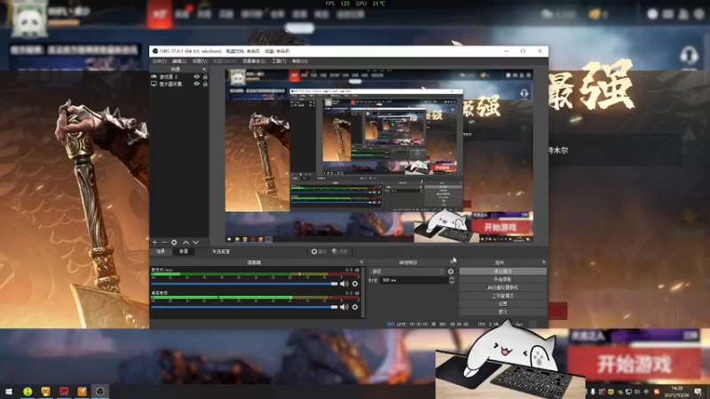The width and height of the screenshot is (710, 399).
Task: Add a new source with plus icon
Action: coord(154,242)
